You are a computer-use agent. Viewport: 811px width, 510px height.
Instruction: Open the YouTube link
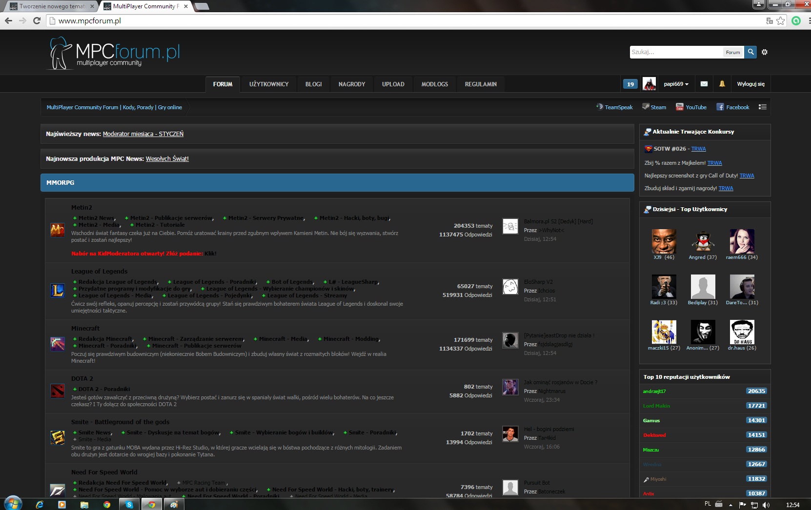pos(691,107)
